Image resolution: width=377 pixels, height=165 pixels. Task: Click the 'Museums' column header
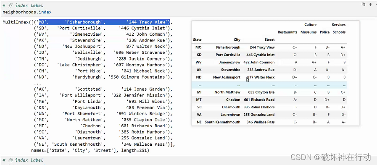pyautogui.click(x=308, y=32)
